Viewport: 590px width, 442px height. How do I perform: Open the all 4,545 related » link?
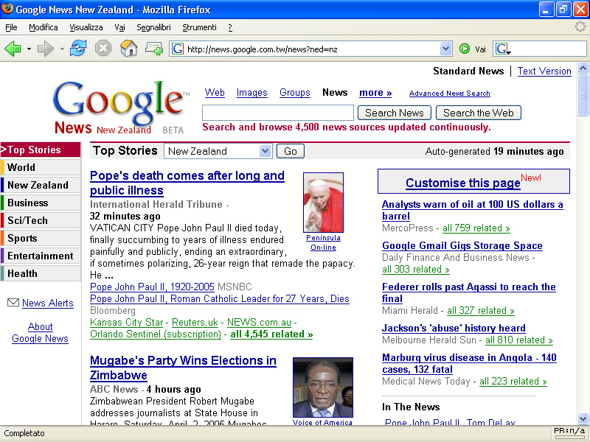click(271, 334)
